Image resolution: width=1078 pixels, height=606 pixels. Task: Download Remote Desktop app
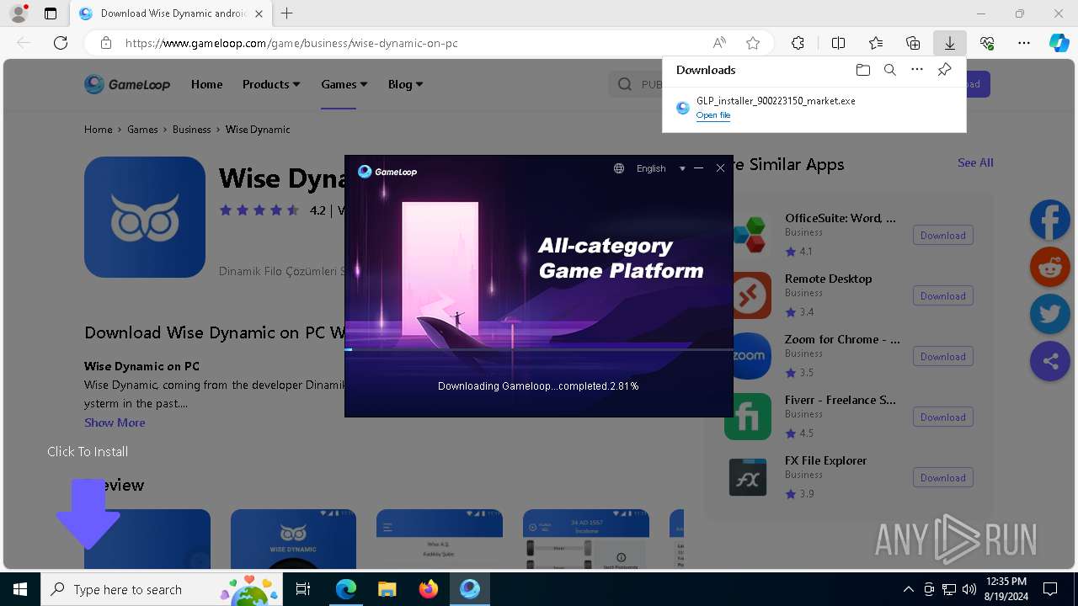(943, 296)
